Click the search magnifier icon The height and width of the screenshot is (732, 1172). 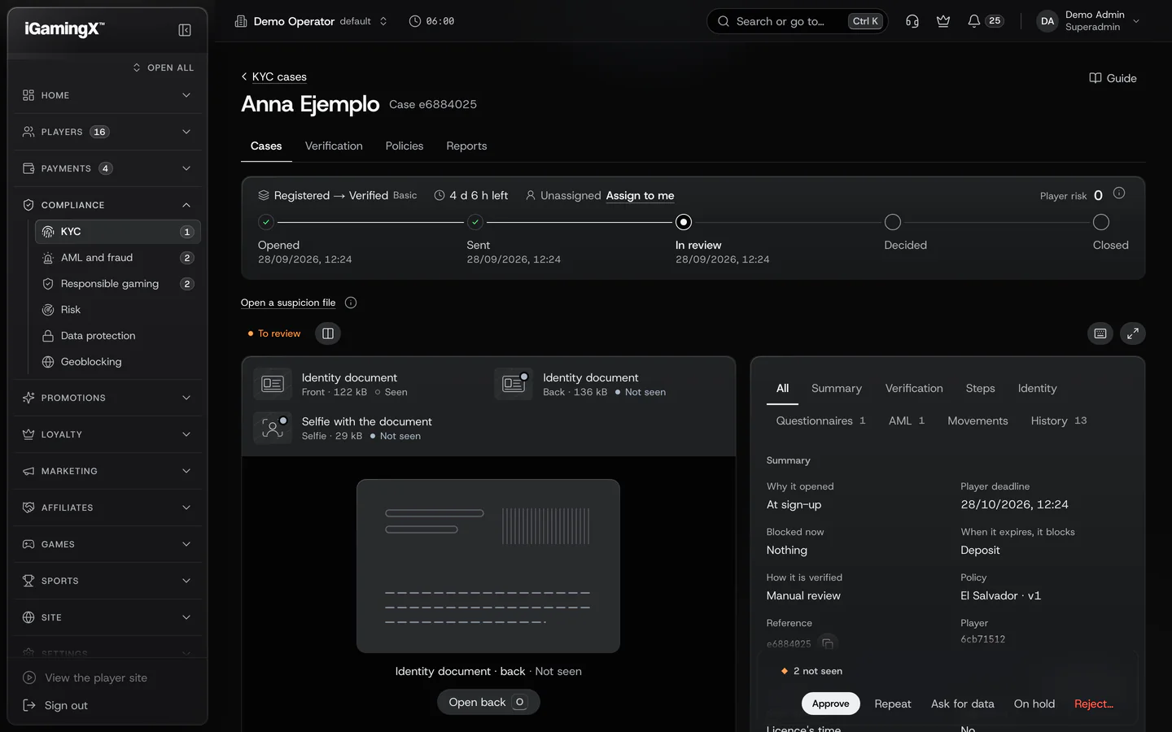point(724,21)
